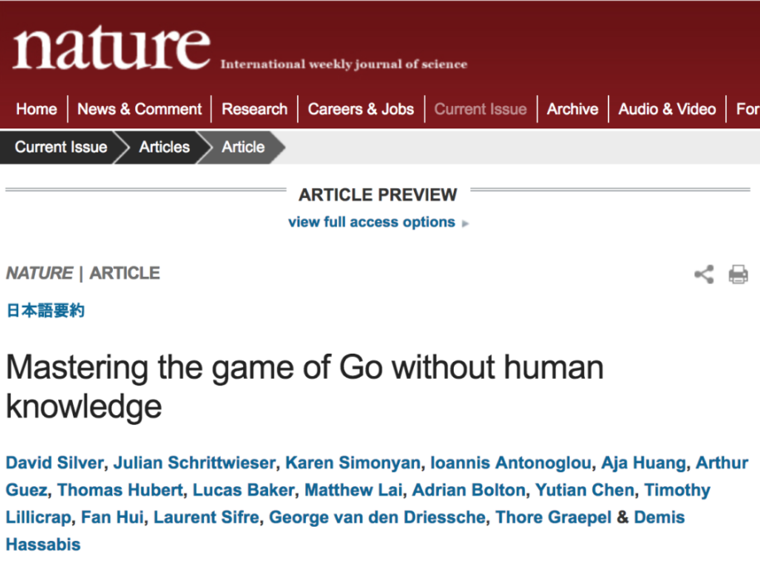Click the Nature logo

point(111,49)
